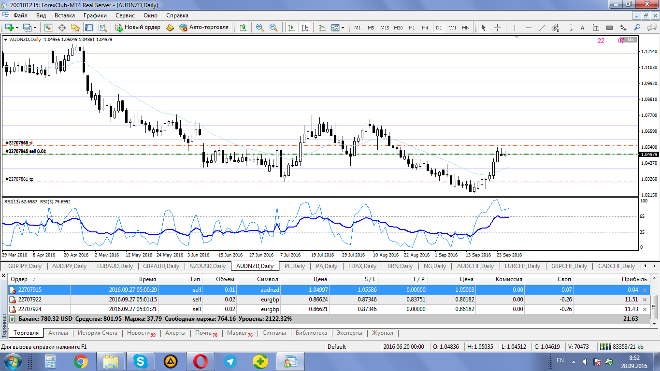Open Google Chrome from the taskbar
The image size is (660, 371).
(x=80, y=361)
